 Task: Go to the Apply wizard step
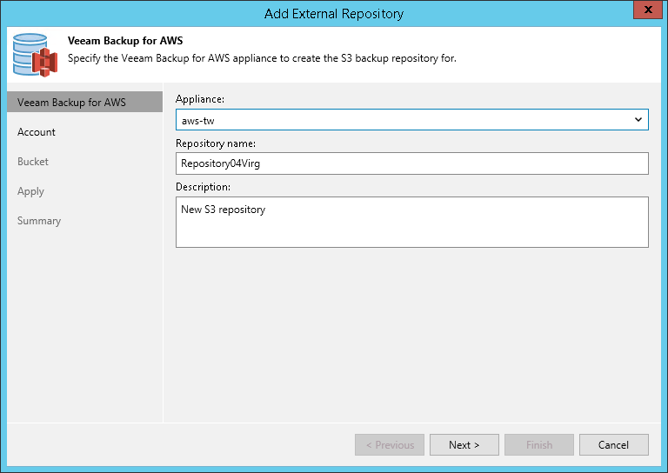click(x=30, y=191)
